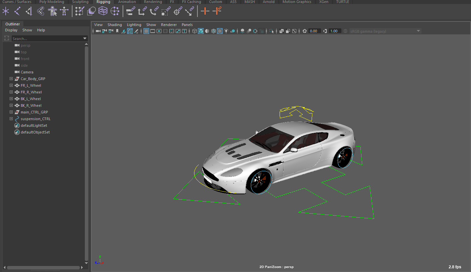Viewport: 471px width, 272px height.
Task: Expand the suspension_CTRL node
Action: (11, 119)
